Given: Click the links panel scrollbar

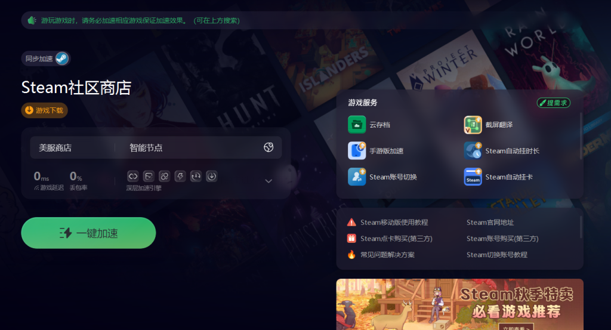Looking at the screenshot, I should point(581,227).
